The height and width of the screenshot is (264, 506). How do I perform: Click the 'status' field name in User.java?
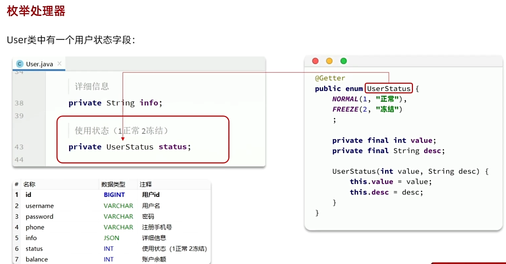click(173, 147)
